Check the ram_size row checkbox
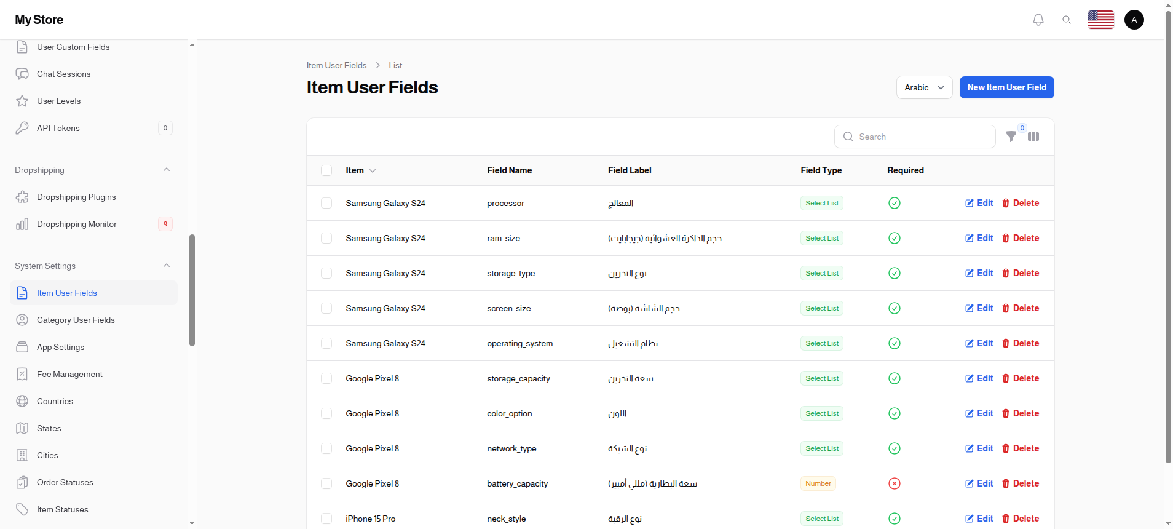Image resolution: width=1173 pixels, height=529 pixels. pos(326,238)
